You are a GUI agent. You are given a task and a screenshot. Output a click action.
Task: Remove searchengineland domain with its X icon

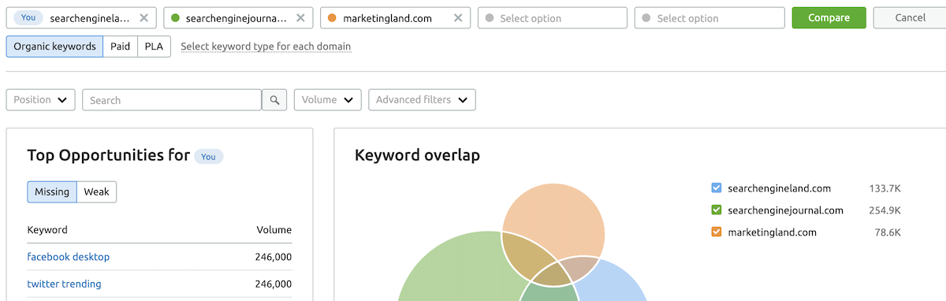pyautogui.click(x=143, y=18)
